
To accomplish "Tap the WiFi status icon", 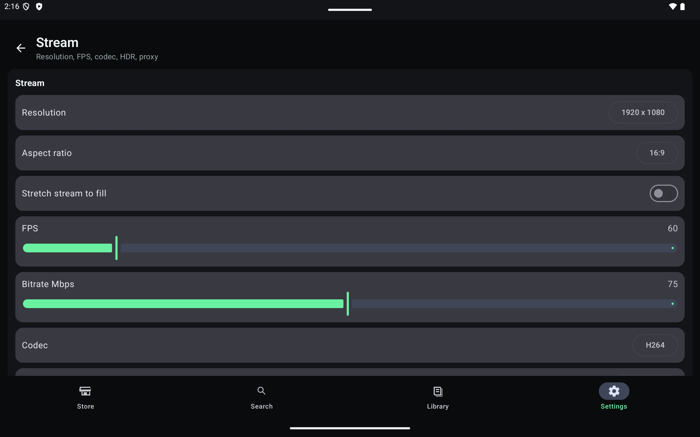I will [673, 6].
